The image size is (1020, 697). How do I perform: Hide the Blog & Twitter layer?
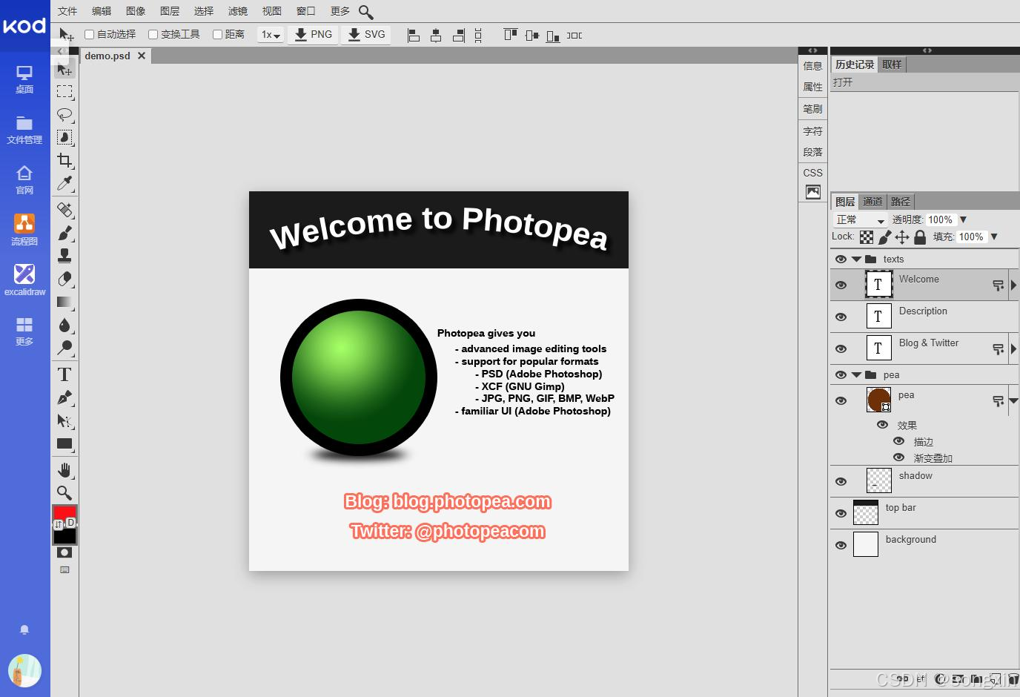point(841,349)
